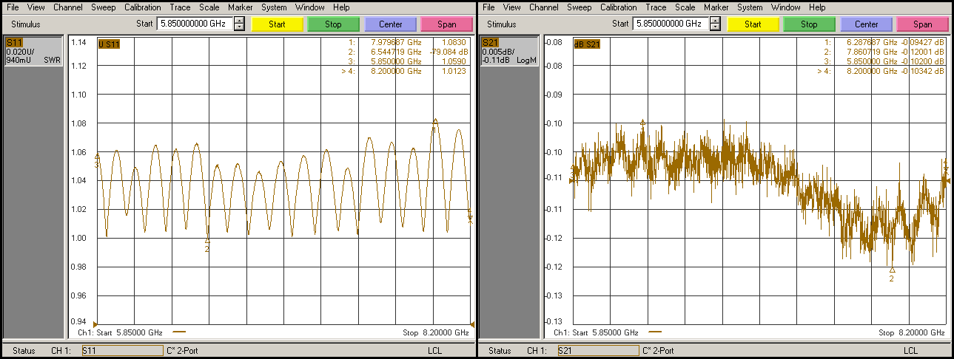Open Marker menu in left window

coord(240,7)
